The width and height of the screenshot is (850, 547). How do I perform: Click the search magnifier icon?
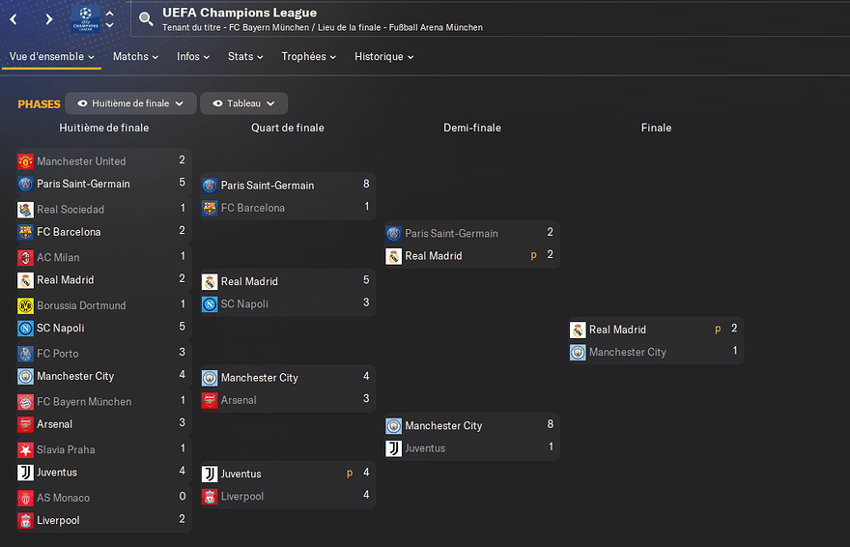tap(145, 19)
